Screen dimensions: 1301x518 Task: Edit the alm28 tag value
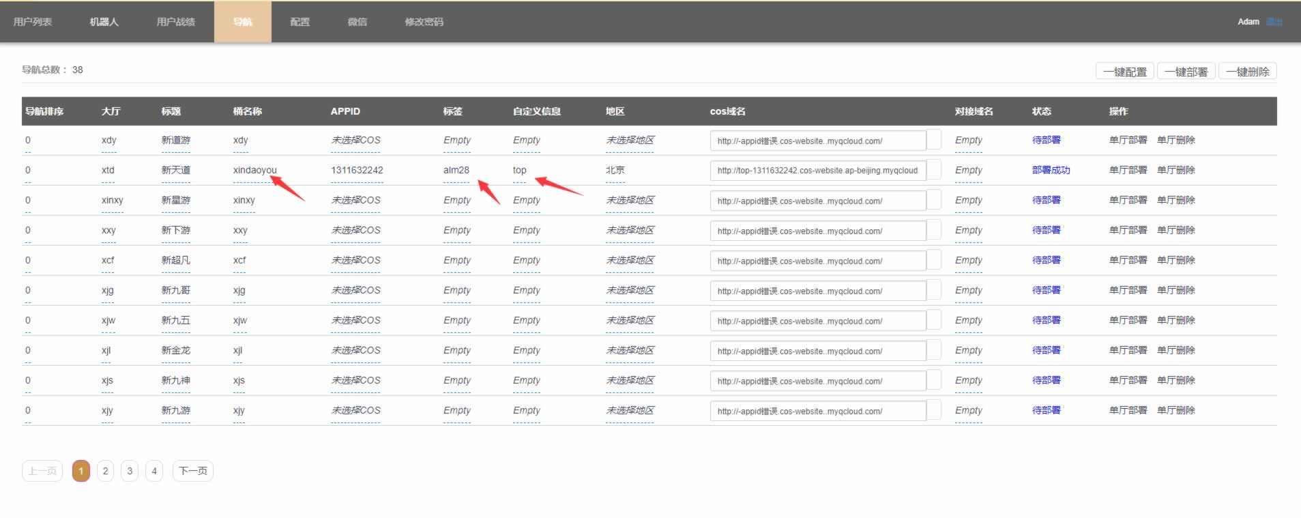click(456, 171)
